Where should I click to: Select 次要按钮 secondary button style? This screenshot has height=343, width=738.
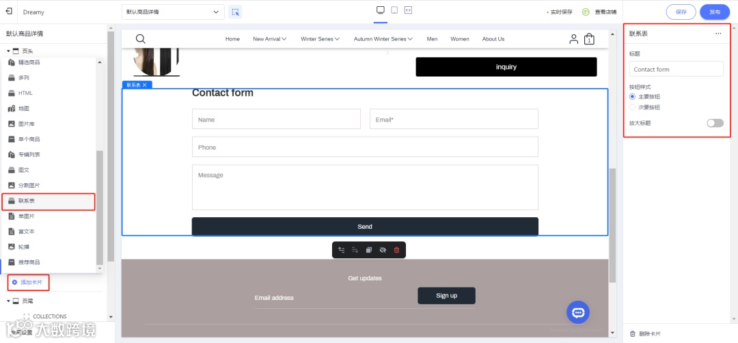click(x=633, y=107)
